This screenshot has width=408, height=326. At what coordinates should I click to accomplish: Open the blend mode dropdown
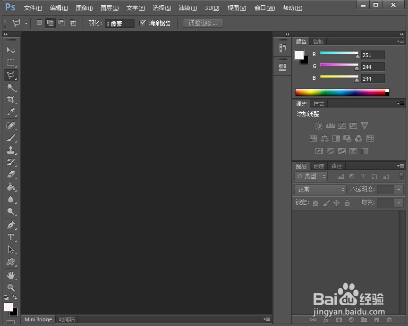coord(320,190)
